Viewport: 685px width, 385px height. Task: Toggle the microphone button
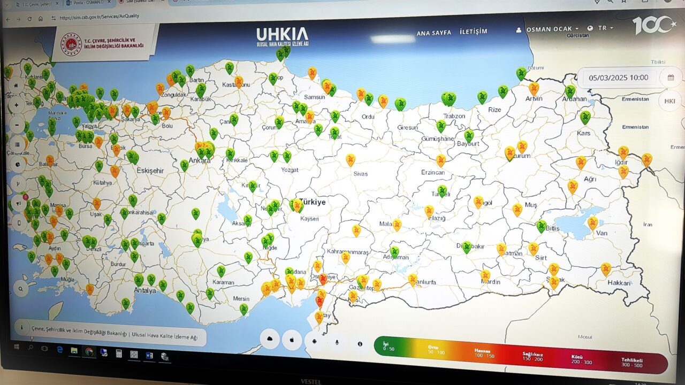point(337,342)
